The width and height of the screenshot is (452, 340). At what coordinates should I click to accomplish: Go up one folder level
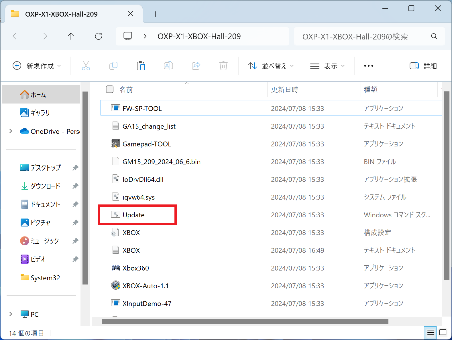point(71,36)
